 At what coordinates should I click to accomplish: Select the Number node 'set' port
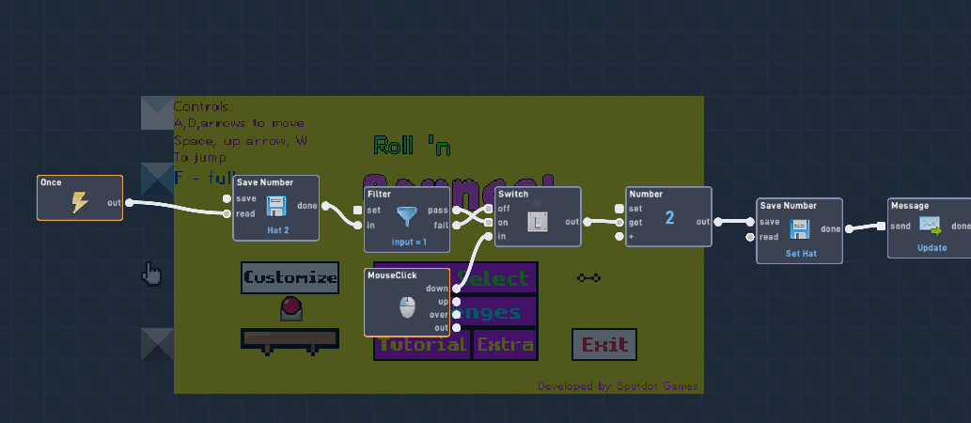[619, 209]
